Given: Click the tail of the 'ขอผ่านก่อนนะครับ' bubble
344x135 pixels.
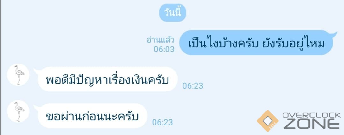Looking at the screenshot, I should [36, 107].
